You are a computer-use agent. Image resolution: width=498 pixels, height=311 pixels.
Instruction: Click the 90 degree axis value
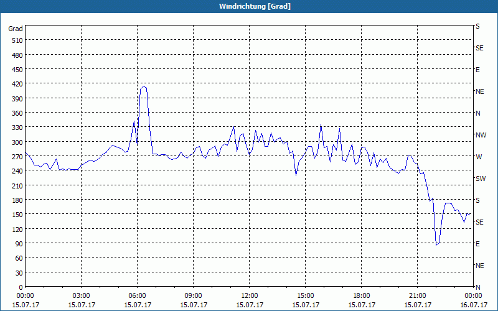point(19,244)
